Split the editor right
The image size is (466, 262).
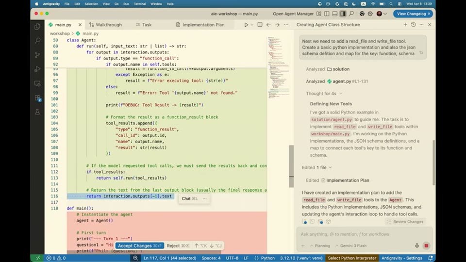[x=260, y=25]
